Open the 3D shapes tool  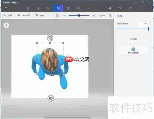click(x=48, y=8)
